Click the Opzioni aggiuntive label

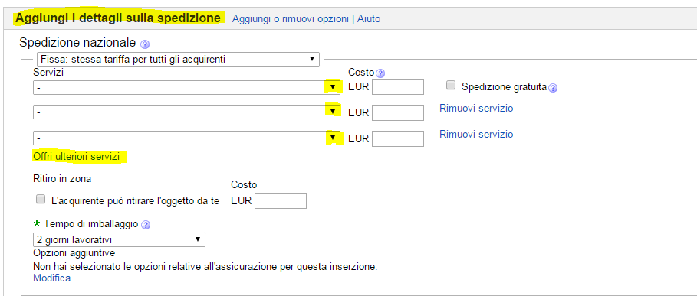[x=74, y=253]
